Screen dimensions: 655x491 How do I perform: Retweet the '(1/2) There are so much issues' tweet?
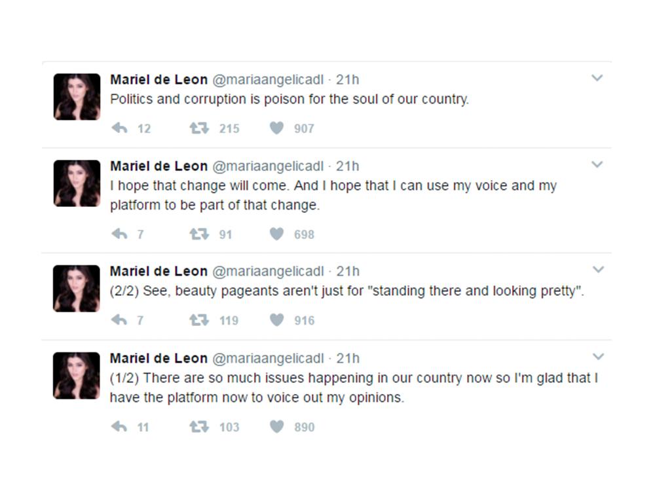tap(199, 427)
